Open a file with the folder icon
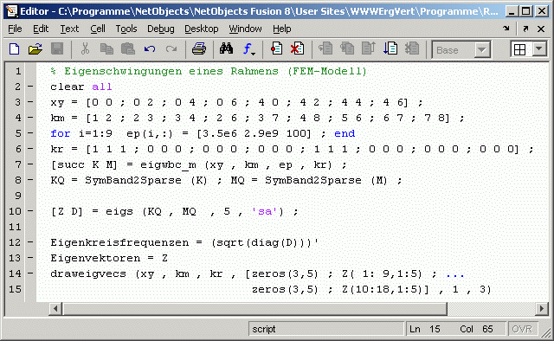Image resolution: width=554 pixels, height=341 pixels. (x=35, y=48)
